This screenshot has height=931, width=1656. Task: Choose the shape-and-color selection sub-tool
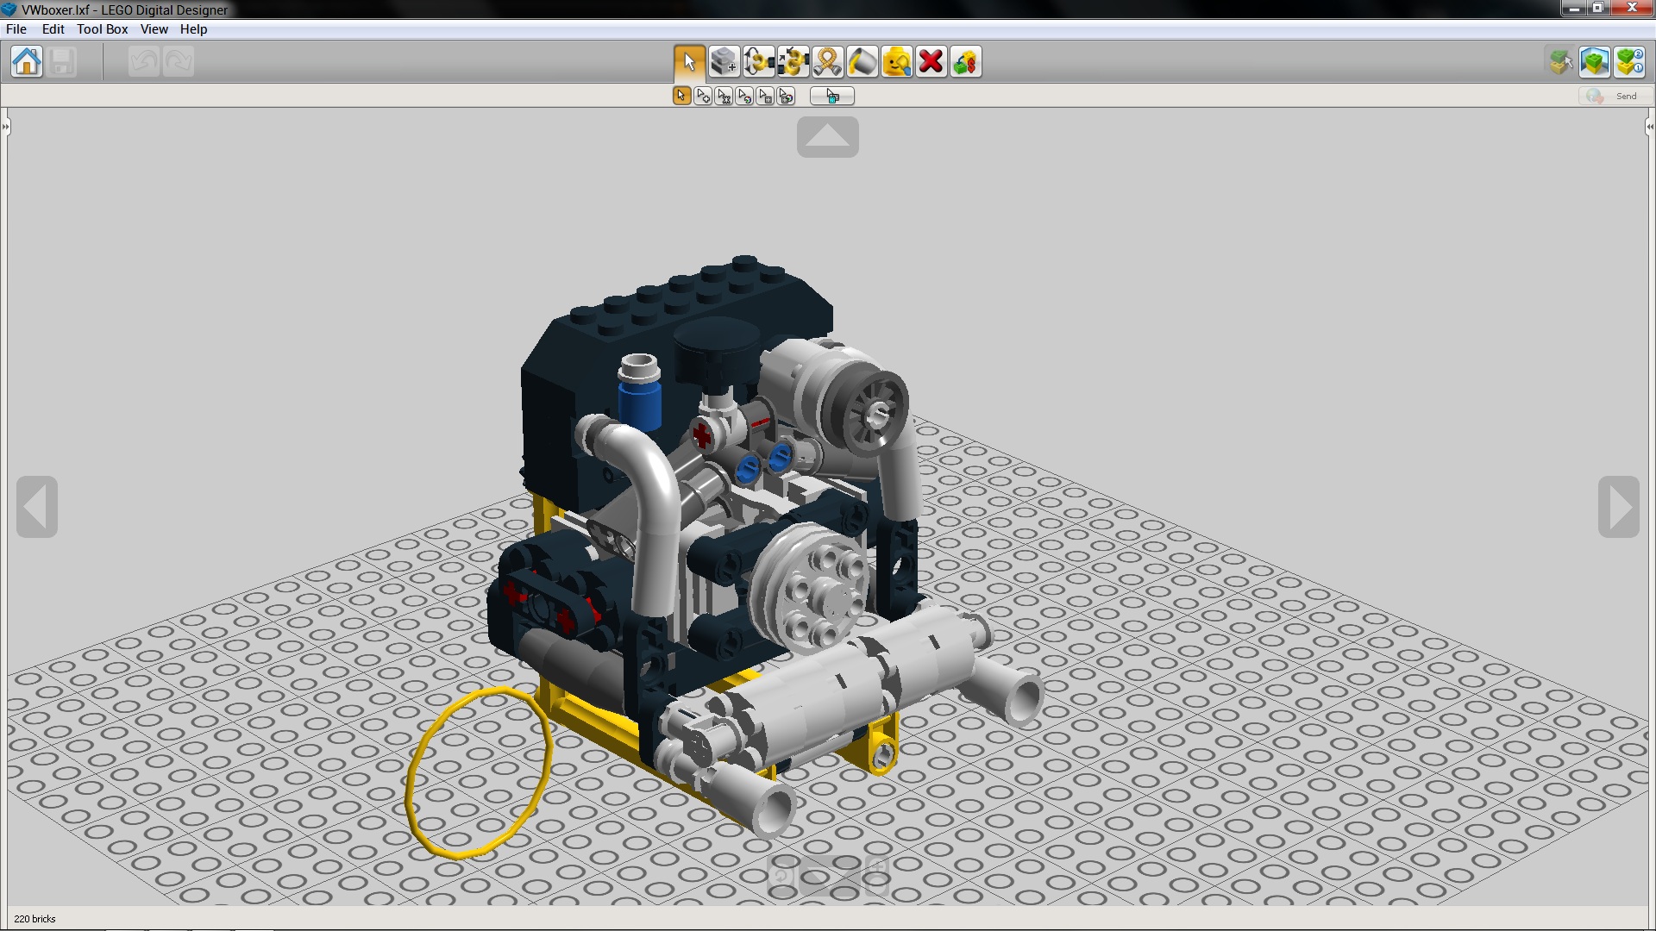[786, 96]
